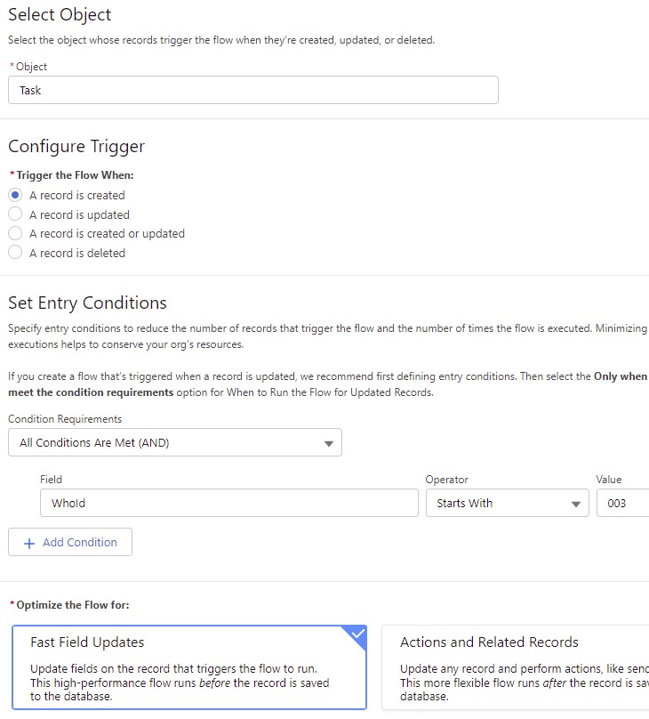Click the Operator dropdown arrow icon

click(x=575, y=504)
